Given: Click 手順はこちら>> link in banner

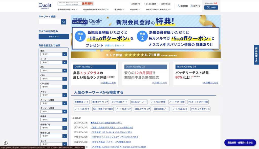Looking at the screenshot, I should (114, 45).
